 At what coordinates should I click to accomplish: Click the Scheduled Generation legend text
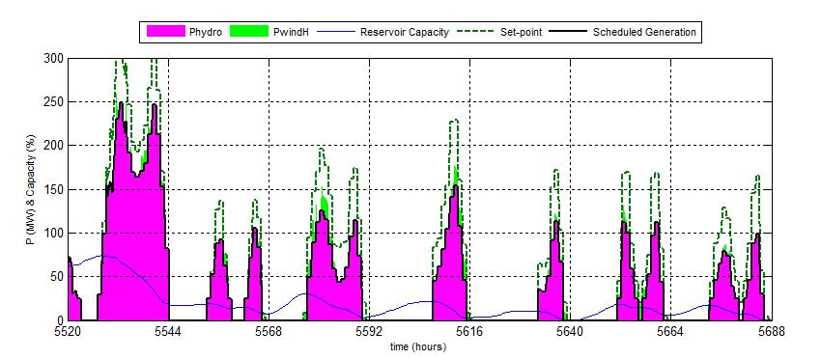[x=644, y=32]
